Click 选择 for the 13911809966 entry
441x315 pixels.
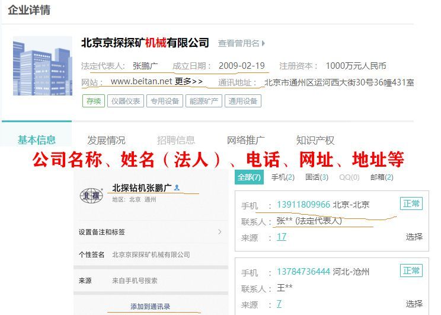(x=414, y=237)
